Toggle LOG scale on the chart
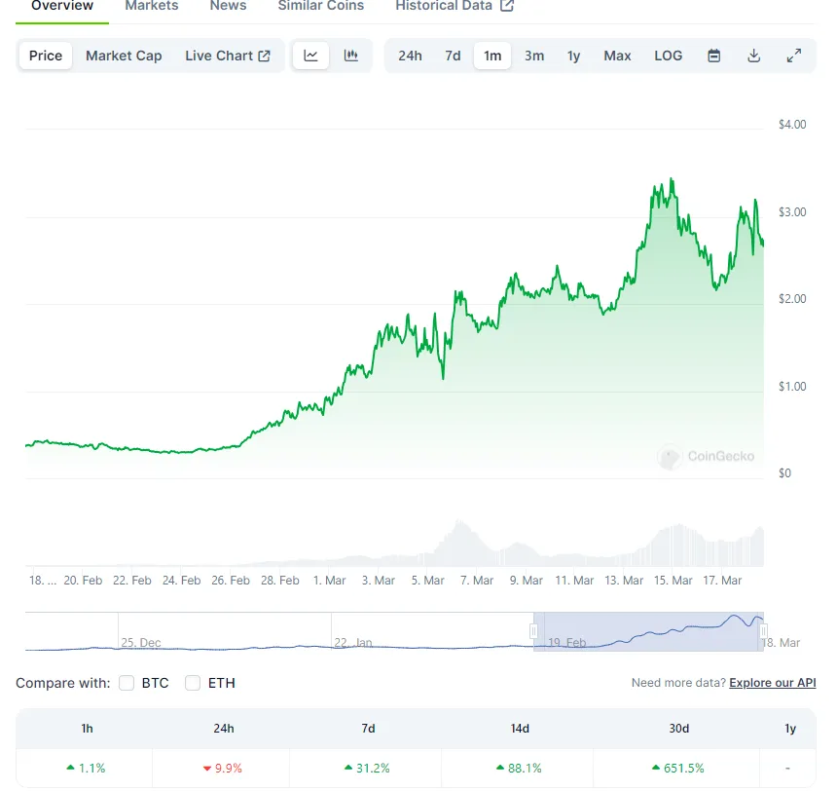This screenshot has width=837, height=791. point(668,56)
